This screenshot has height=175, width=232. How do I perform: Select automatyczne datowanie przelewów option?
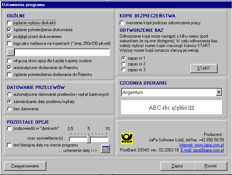(x=10, y=94)
